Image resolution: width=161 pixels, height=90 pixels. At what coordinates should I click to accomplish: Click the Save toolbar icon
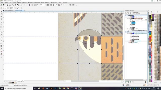pyautogui.click(x=8, y=5)
